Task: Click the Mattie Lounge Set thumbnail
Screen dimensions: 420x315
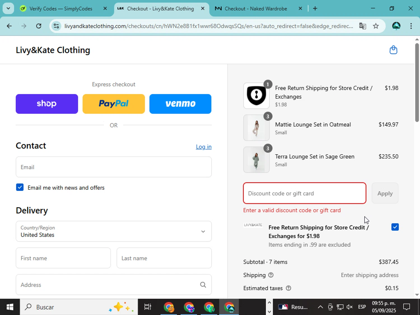Action: (x=256, y=128)
